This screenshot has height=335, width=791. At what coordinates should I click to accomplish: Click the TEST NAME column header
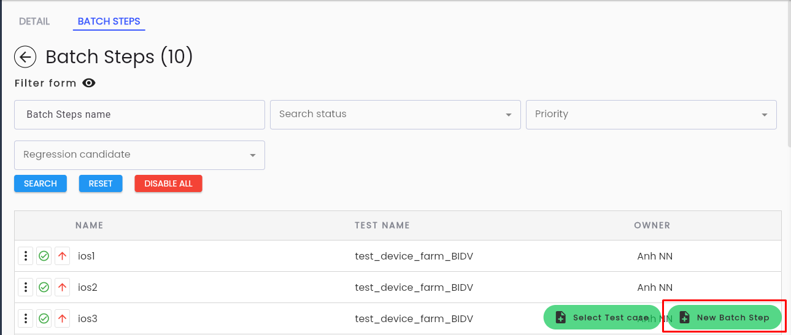pos(382,225)
